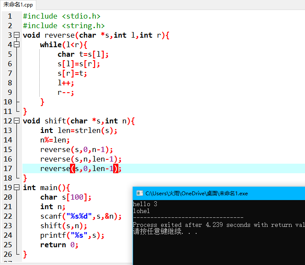Viewport: 305px width, 265px height.
Task: Click the 'char s[100];' declaration
Action: [x=66, y=197]
